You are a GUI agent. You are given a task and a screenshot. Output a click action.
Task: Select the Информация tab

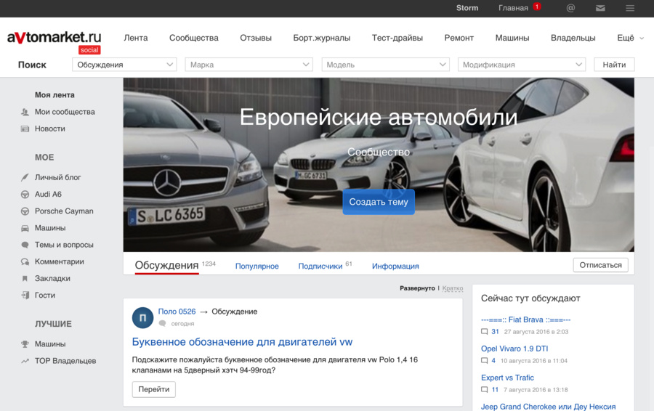(x=395, y=266)
